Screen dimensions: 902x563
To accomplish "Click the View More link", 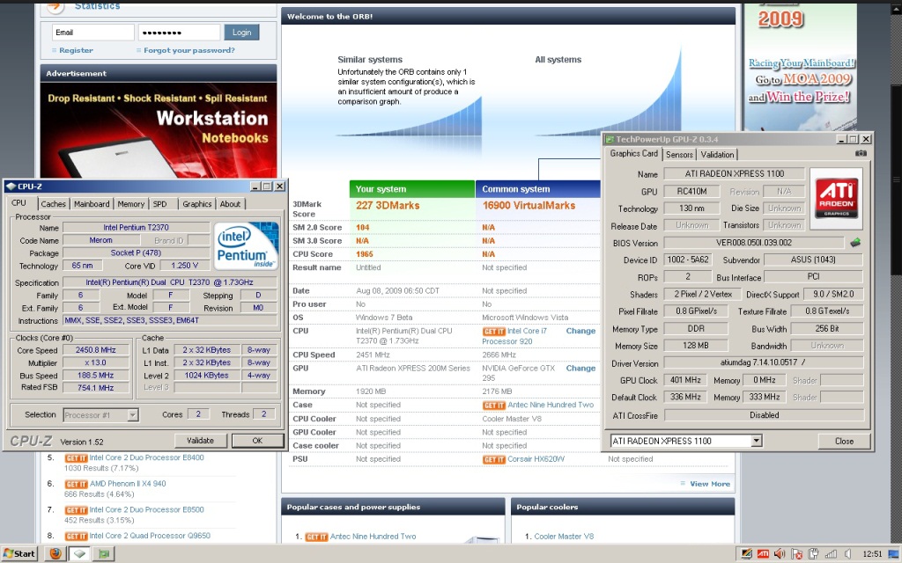I will pyautogui.click(x=710, y=485).
